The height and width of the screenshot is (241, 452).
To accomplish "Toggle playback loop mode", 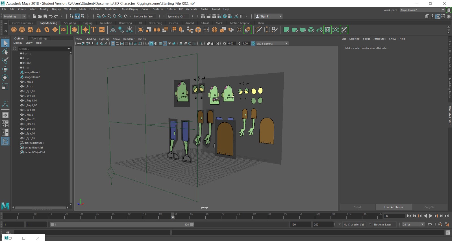I will (430, 224).
